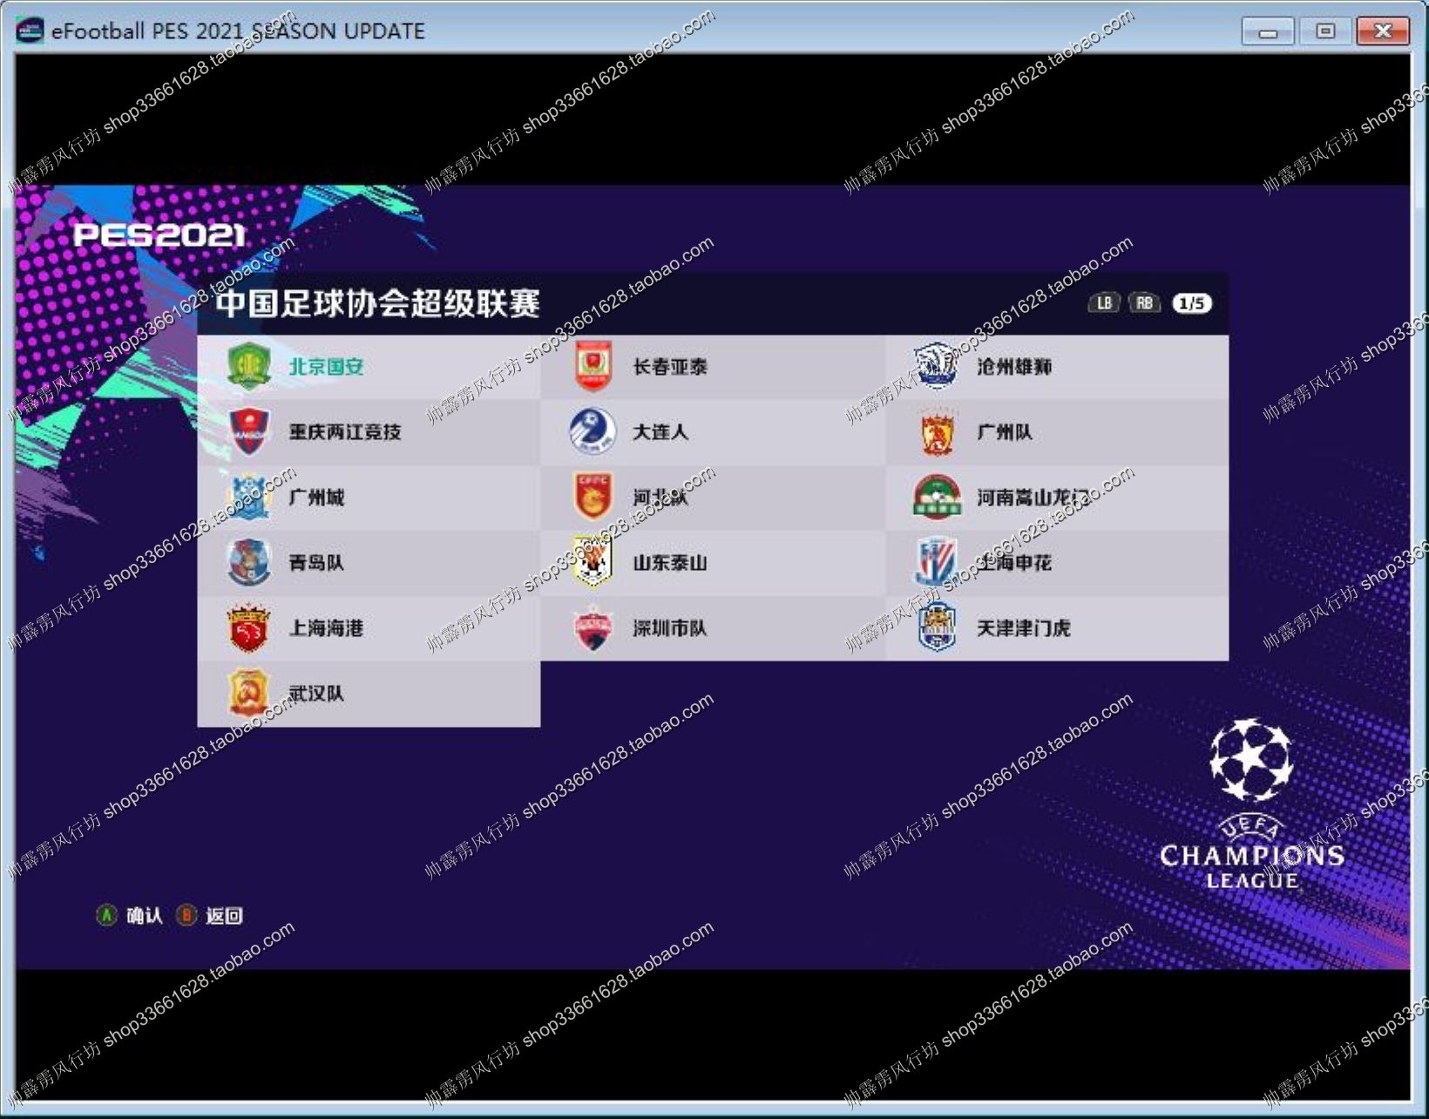Image resolution: width=1429 pixels, height=1119 pixels.
Task: Select team name 武汉队
Action: point(316,694)
